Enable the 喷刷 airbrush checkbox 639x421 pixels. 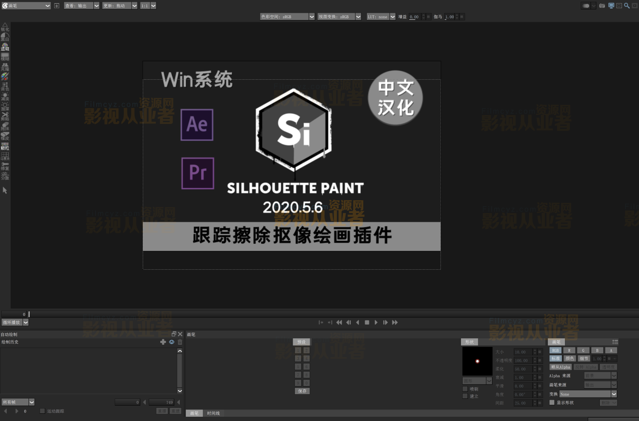click(x=465, y=389)
